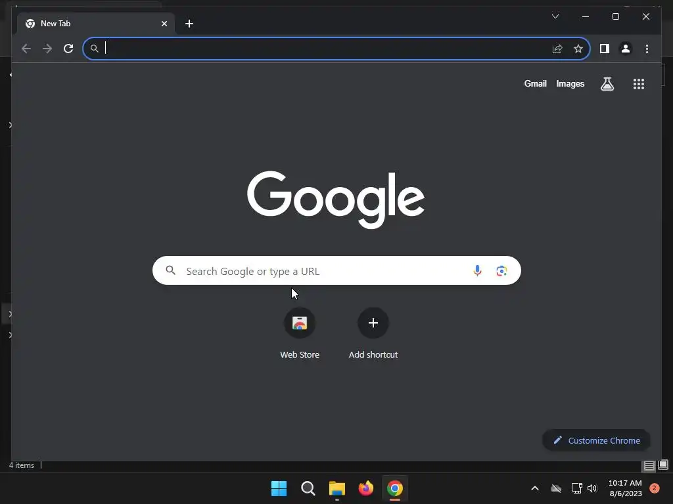Open Chrome three-dot menu
The width and height of the screenshot is (673, 504).
point(647,49)
